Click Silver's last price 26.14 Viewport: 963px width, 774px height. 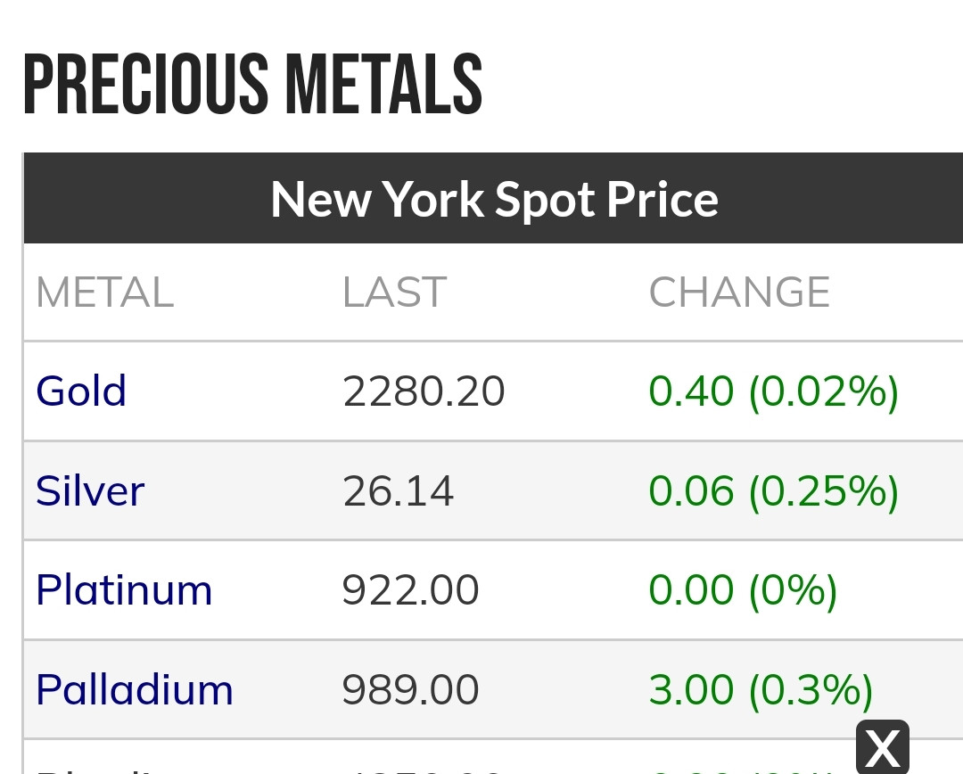pos(398,491)
